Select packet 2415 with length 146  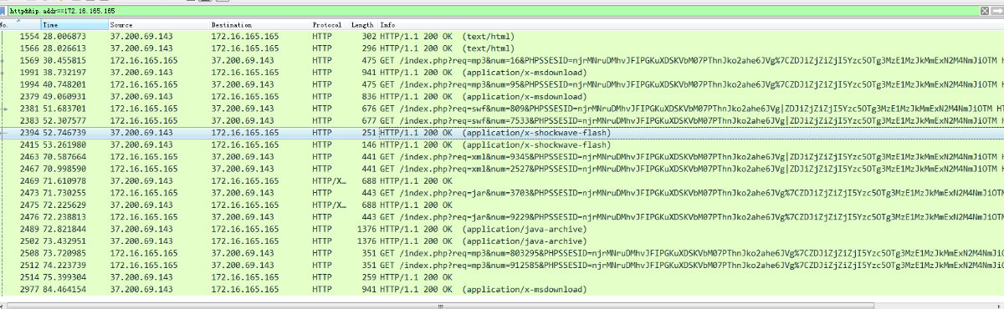502,145
